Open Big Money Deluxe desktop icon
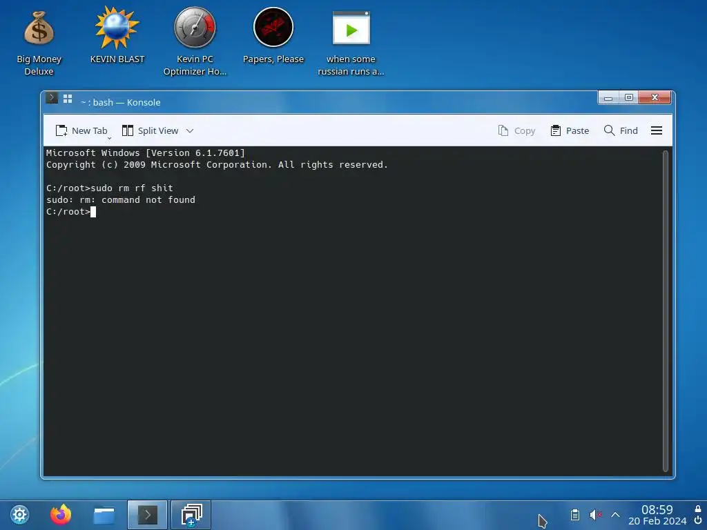 [39, 43]
